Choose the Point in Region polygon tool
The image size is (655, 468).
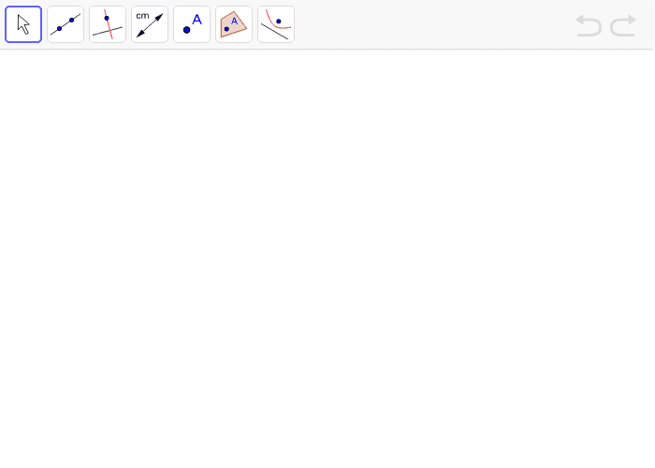point(234,24)
